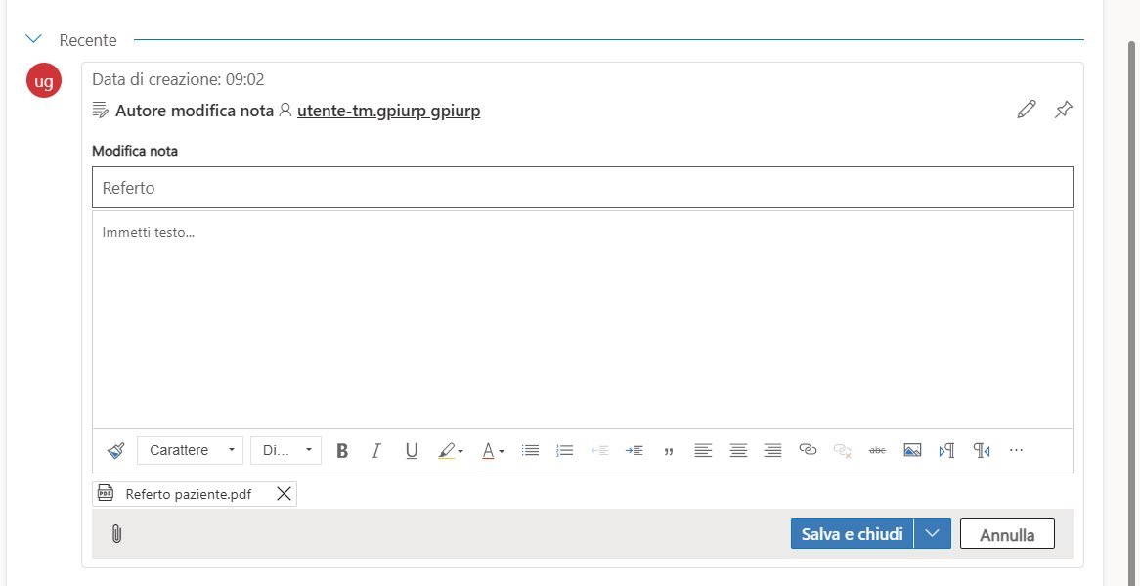Collapse the Recente section
This screenshot has height=586, width=1140.
tap(33, 38)
